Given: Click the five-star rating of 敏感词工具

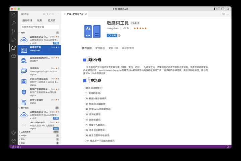Looking at the screenshot, I should click(x=140, y=28).
